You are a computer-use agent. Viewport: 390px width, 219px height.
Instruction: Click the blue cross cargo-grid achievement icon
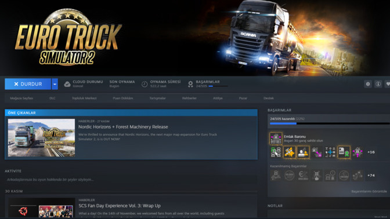click(x=330, y=152)
